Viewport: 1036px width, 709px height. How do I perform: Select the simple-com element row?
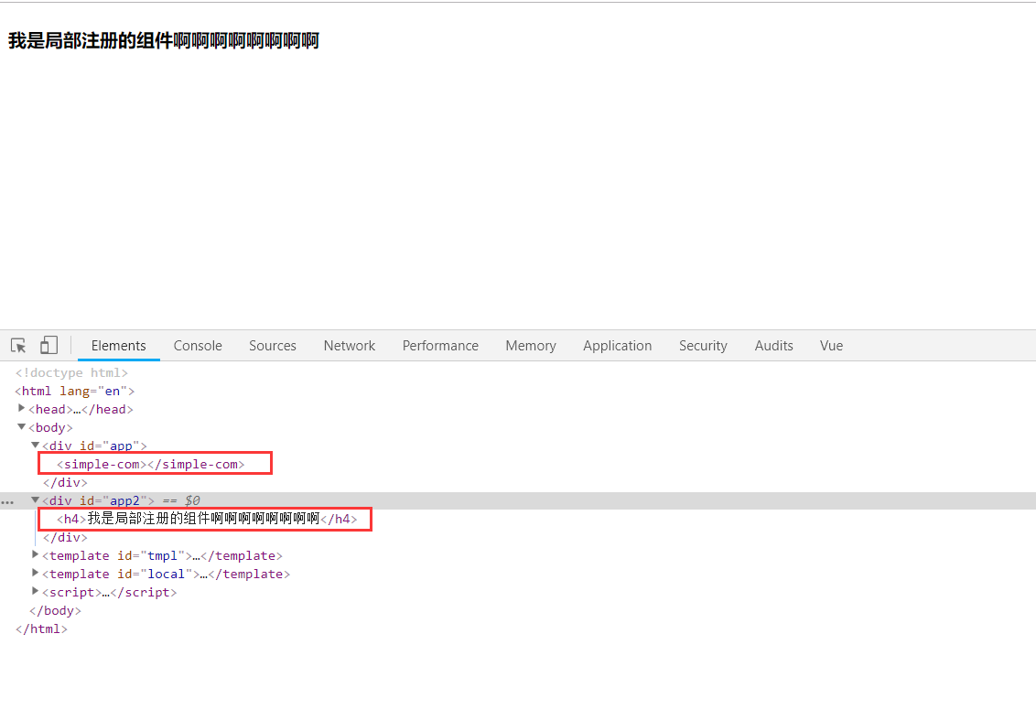pyautogui.click(x=151, y=465)
